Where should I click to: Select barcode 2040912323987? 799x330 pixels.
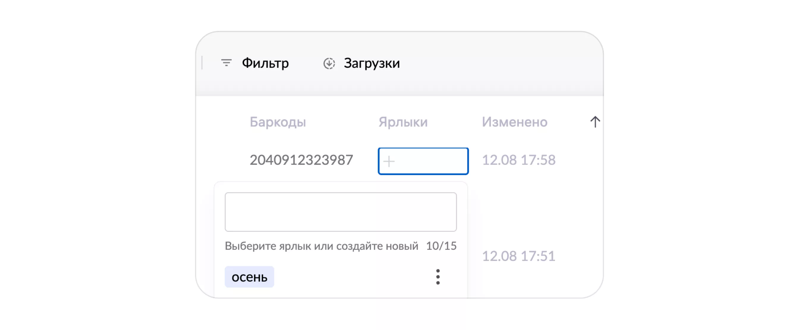(x=301, y=160)
